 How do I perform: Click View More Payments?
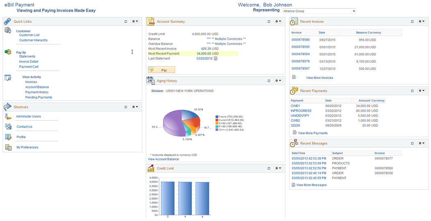pyautogui.click(x=313, y=133)
